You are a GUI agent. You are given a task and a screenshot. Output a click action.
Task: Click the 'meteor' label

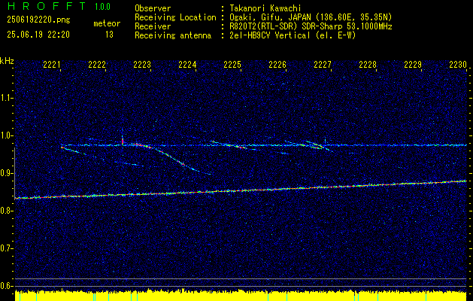point(107,23)
